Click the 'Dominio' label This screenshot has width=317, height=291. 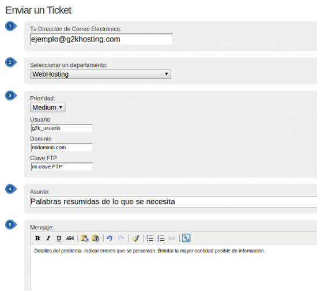coord(41,139)
